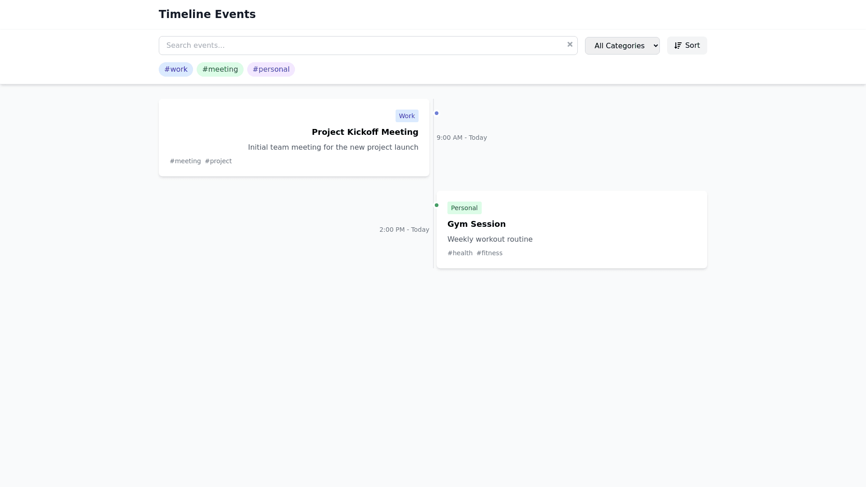Toggle the #meeting filter chip
The height and width of the screenshot is (487, 866).
coord(220,69)
